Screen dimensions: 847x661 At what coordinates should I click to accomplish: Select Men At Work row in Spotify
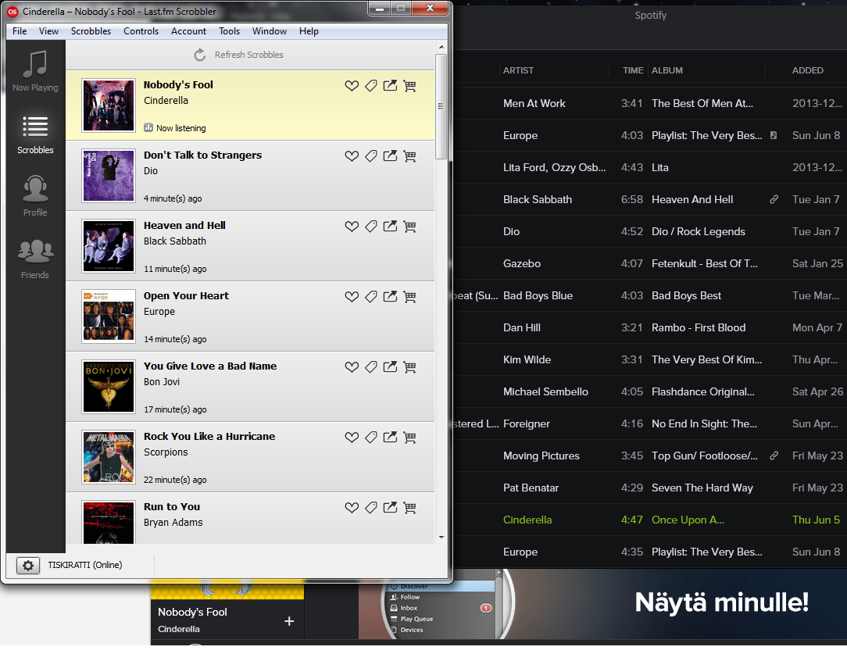click(x=650, y=103)
